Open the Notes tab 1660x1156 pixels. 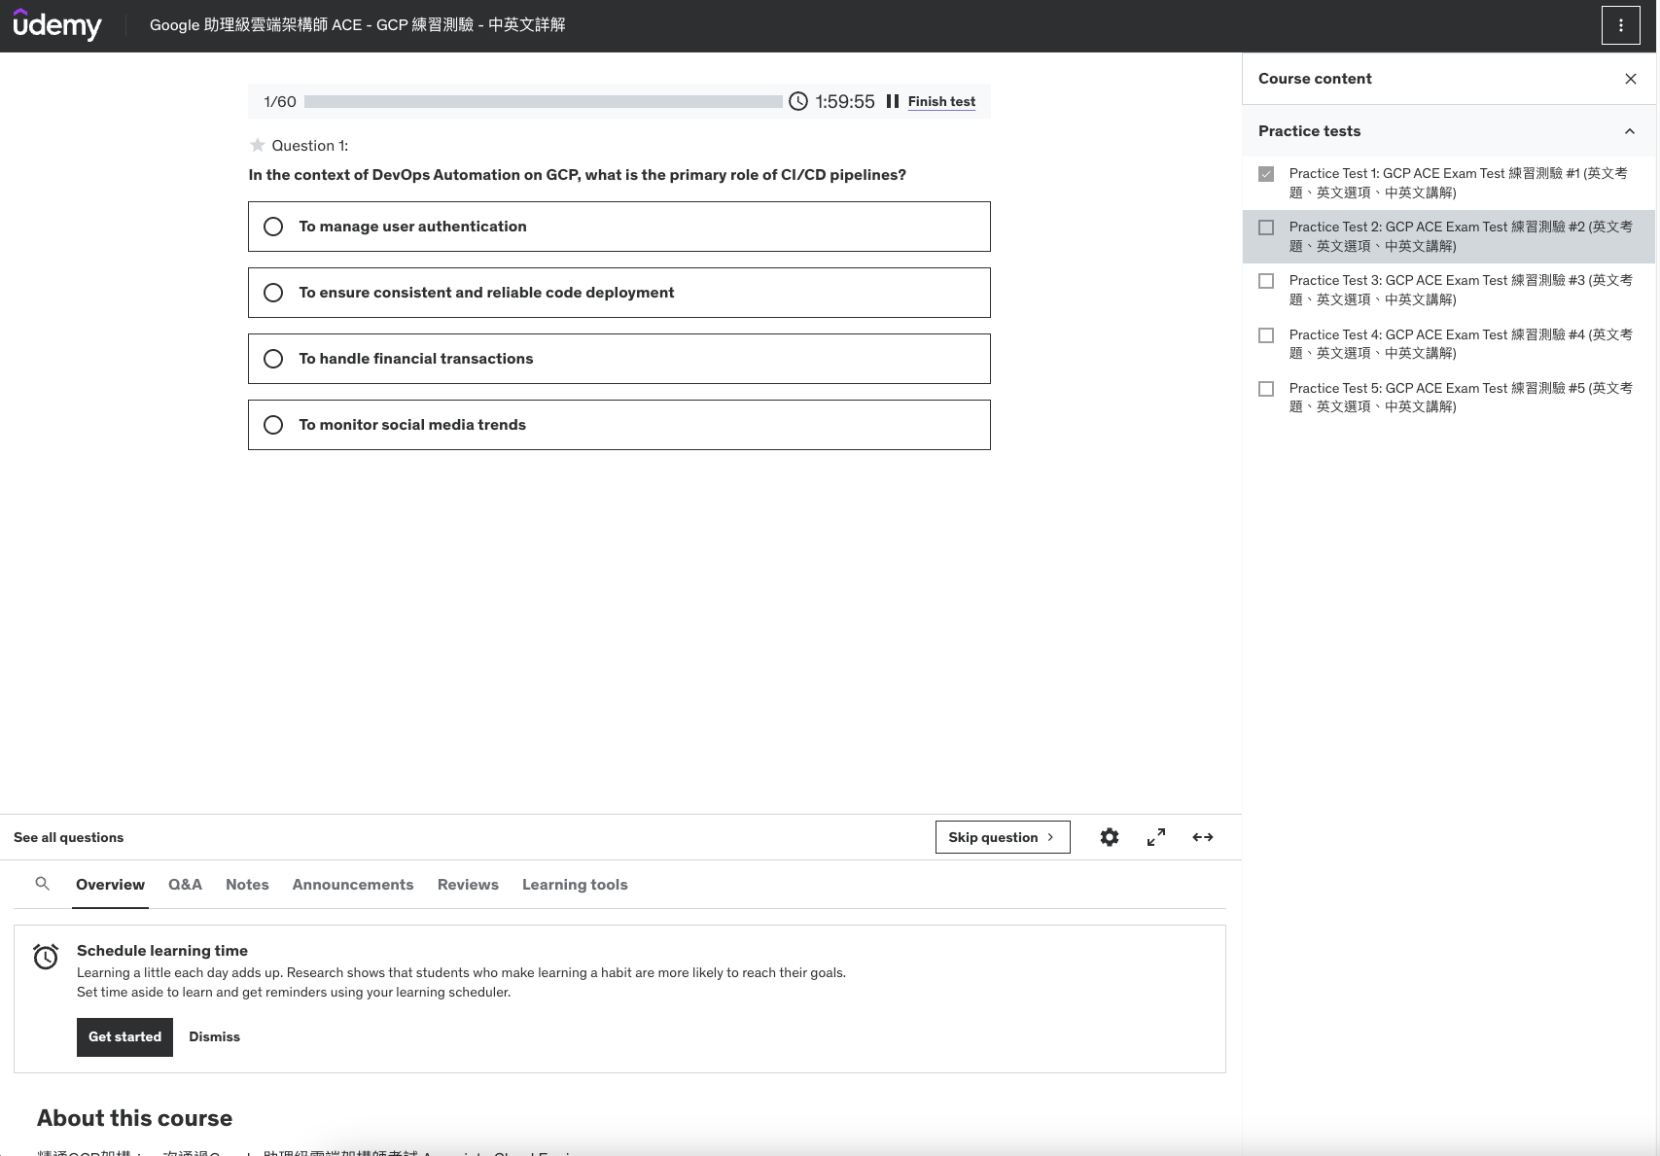pyautogui.click(x=247, y=885)
